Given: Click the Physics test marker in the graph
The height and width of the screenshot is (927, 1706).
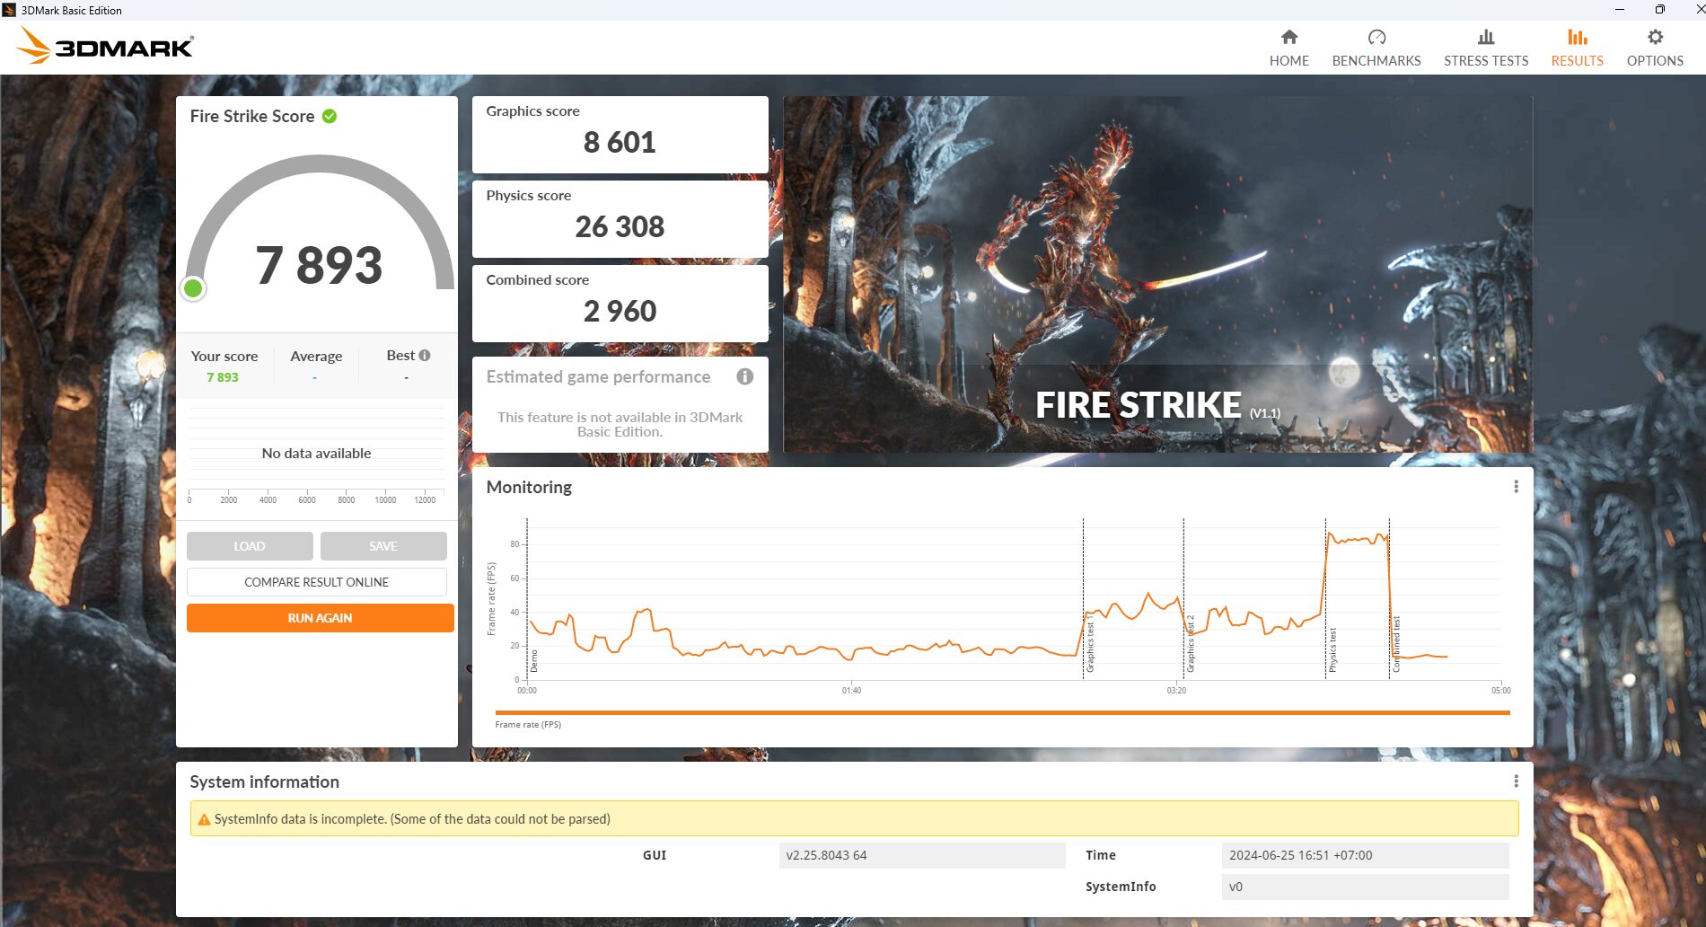Looking at the screenshot, I should 1332,649.
